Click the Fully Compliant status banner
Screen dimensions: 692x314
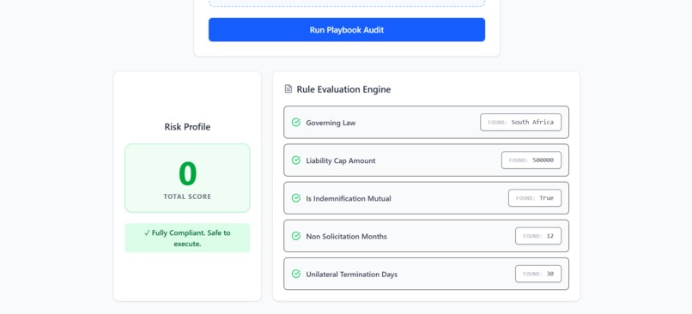pyautogui.click(x=187, y=239)
